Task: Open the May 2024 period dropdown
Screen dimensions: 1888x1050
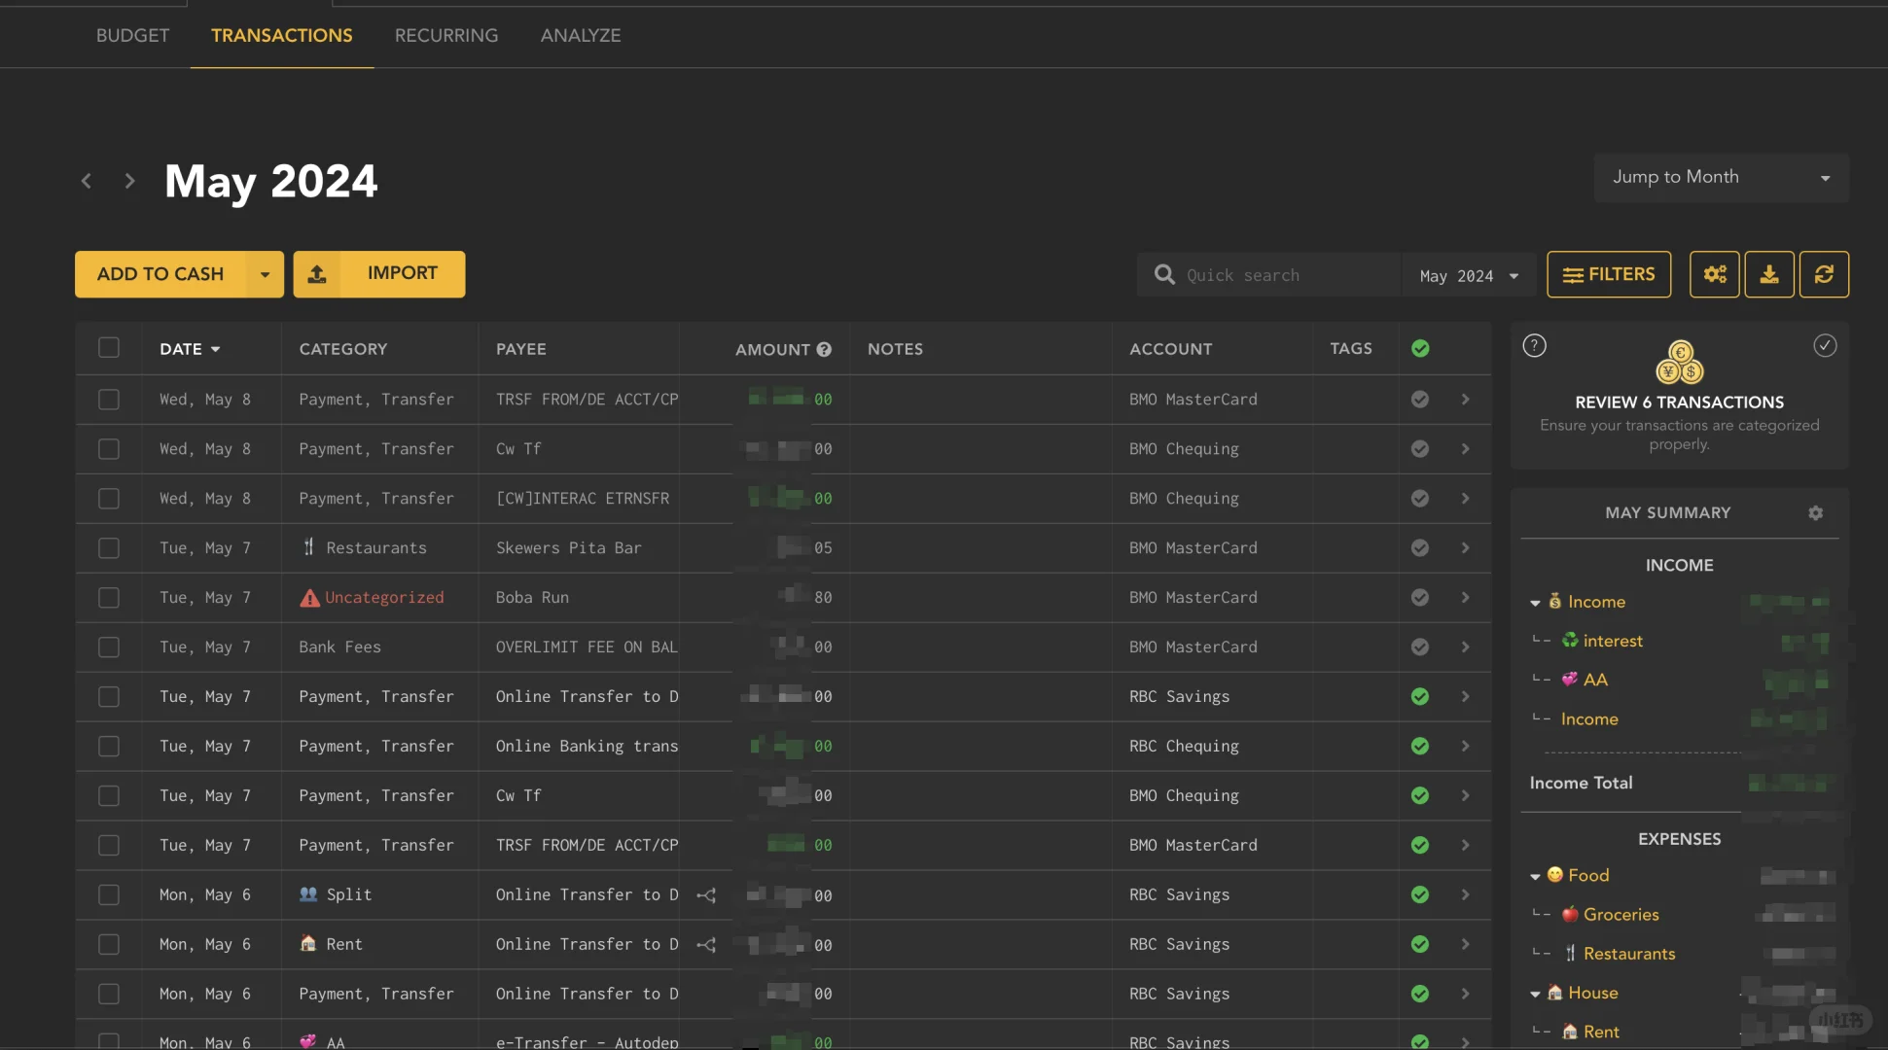Action: click(1469, 276)
